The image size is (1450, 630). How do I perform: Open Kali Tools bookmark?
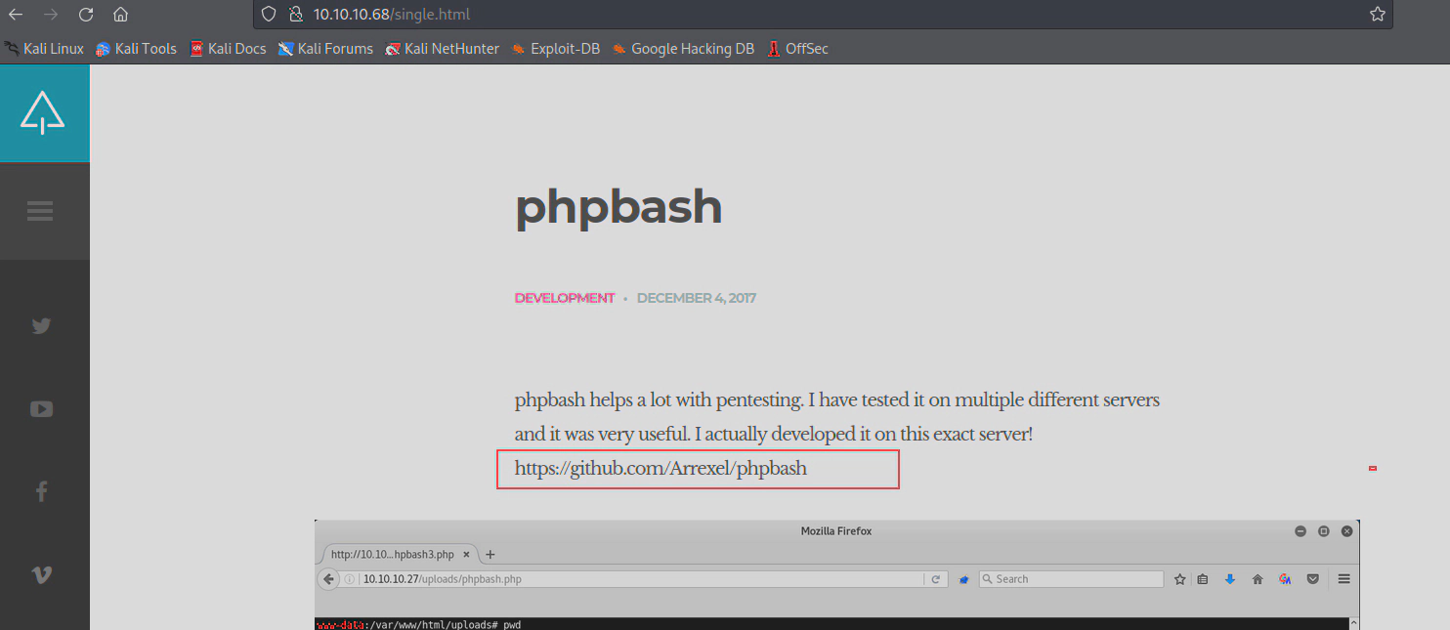[136, 49]
